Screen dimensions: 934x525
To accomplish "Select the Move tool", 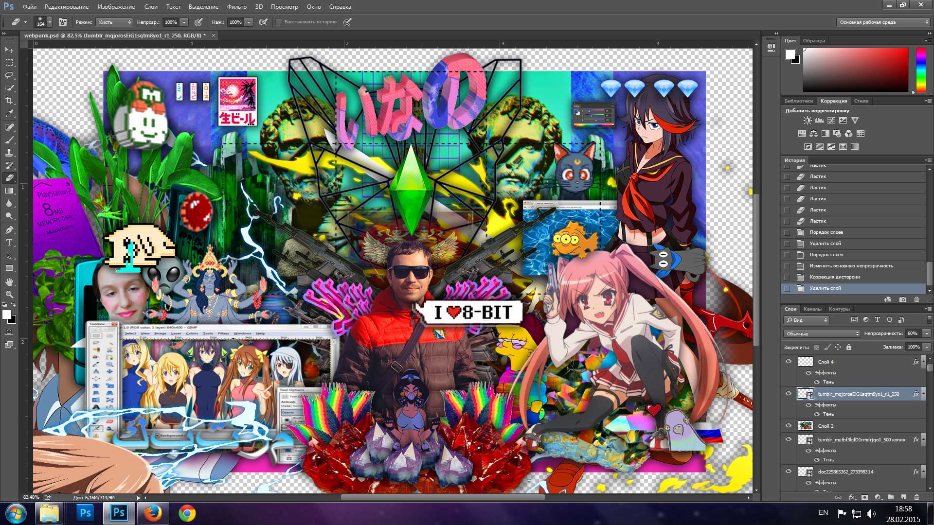I will (x=9, y=50).
